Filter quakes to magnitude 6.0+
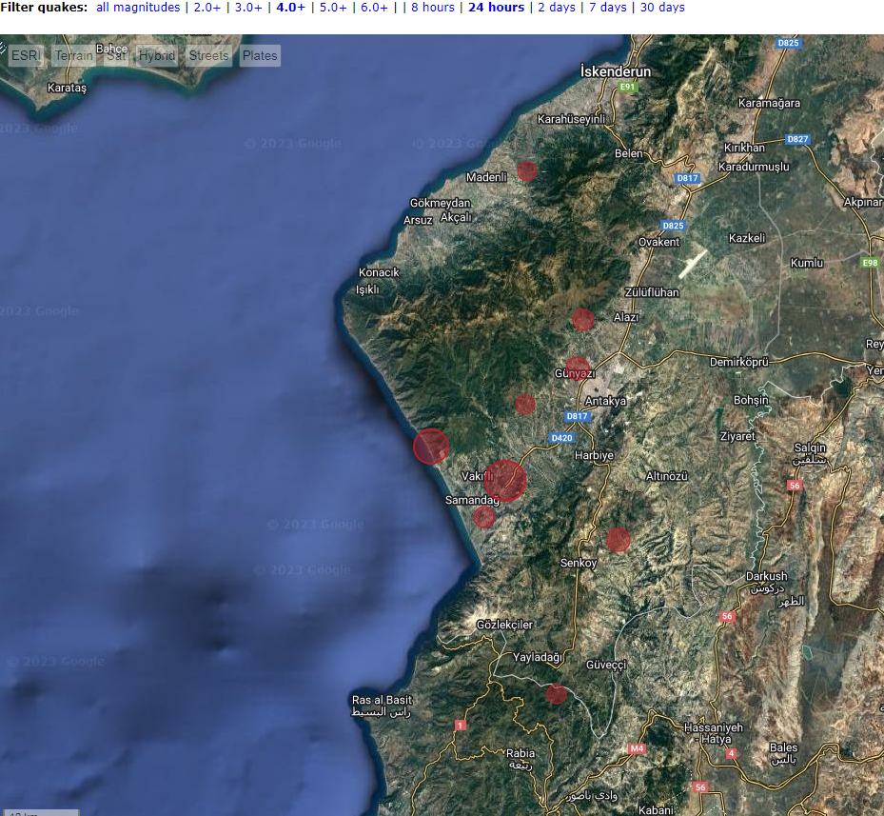 point(374,8)
